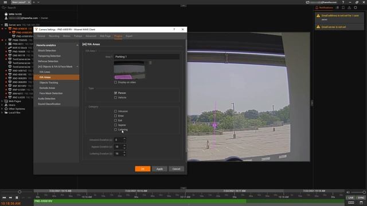Click OK in Camera Settings dialog
Image resolution: width=367 pixels, height=206 pixels.
coord(143,169)
